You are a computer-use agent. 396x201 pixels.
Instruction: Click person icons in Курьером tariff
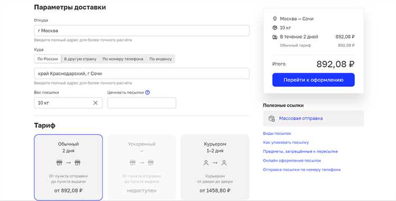click(x=215, y=163)
